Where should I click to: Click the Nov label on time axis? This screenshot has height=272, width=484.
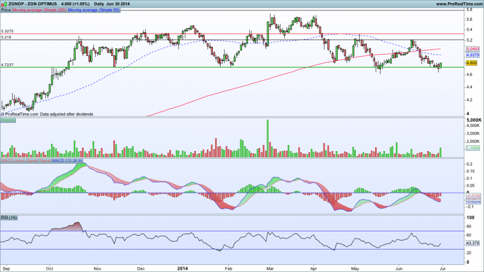pos(97,269)
